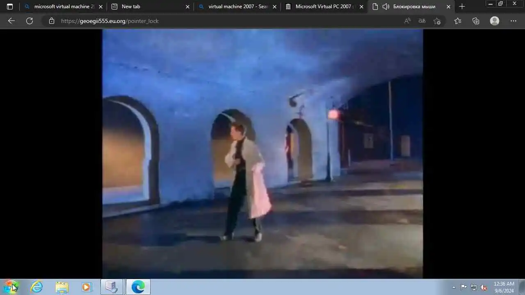The image size is (525, 295).
Task: Open the muted volume tray icon
Action: click(484, 287)
